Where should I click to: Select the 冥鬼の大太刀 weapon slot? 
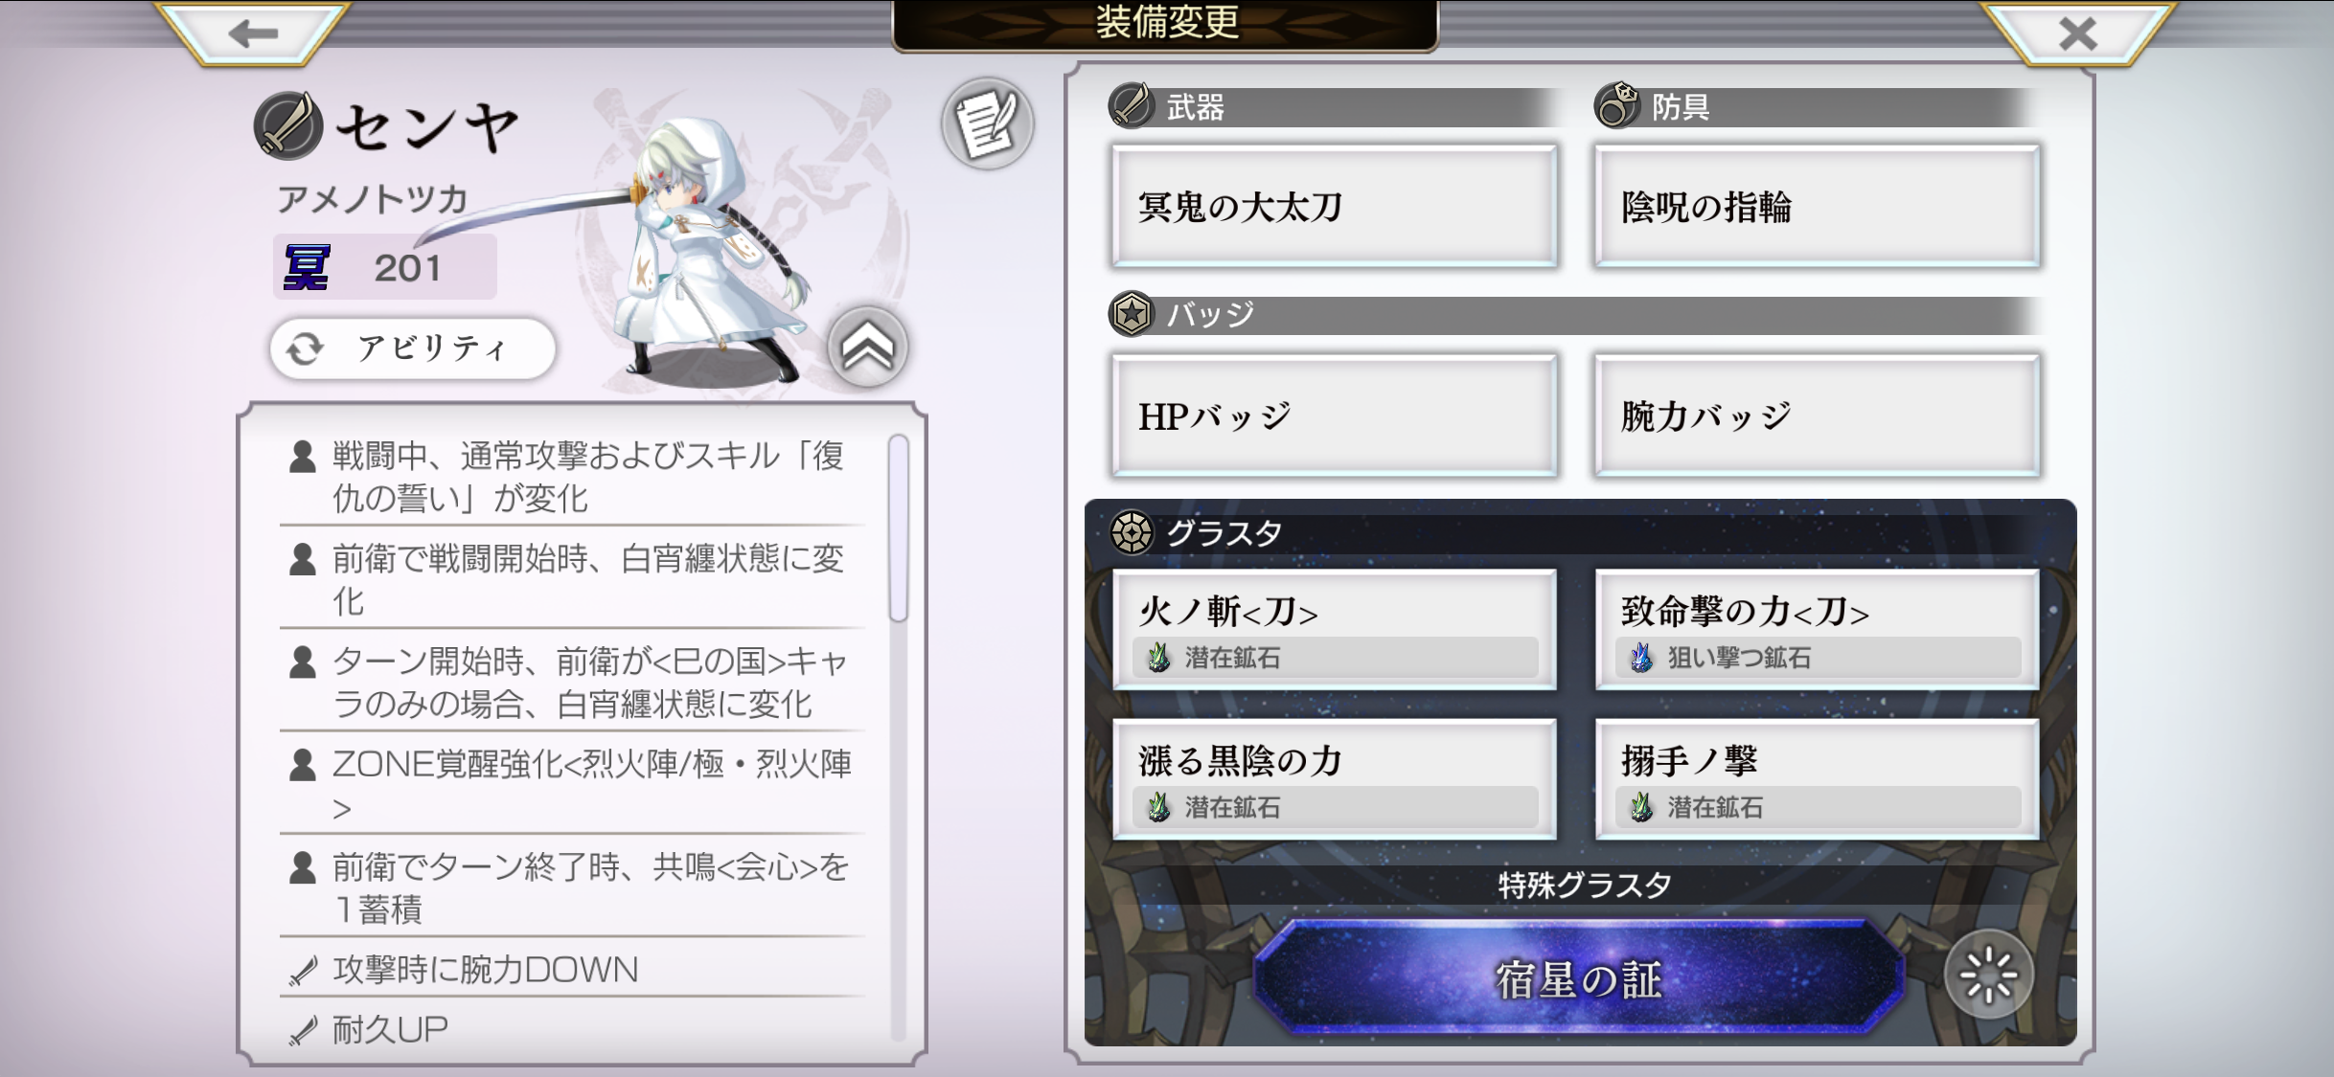1335,206
